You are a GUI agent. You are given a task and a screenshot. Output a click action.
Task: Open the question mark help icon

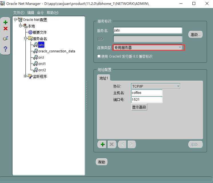point(5,49)
